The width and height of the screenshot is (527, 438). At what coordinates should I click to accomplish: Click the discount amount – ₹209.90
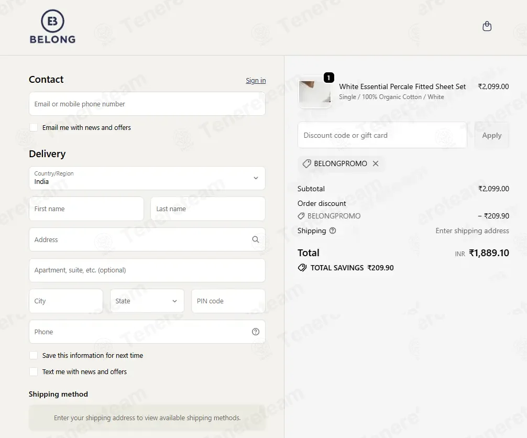pos(493,216)
